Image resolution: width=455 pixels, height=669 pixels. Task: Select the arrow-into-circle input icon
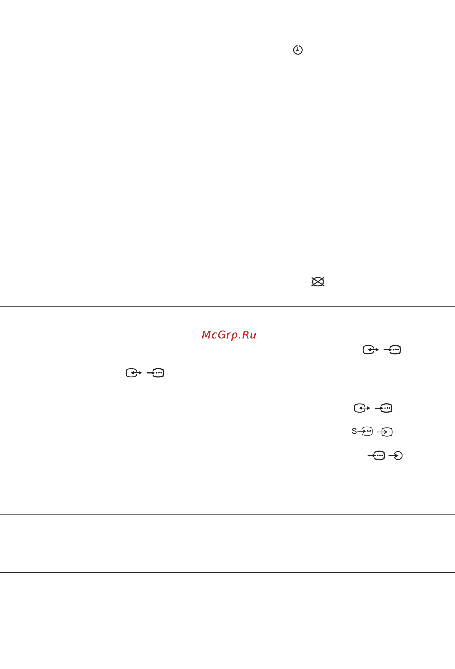click(x=396, y=455)
